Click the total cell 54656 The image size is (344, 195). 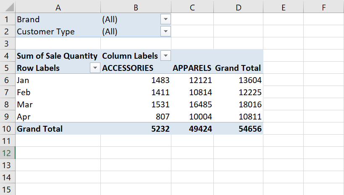[238, 129]
